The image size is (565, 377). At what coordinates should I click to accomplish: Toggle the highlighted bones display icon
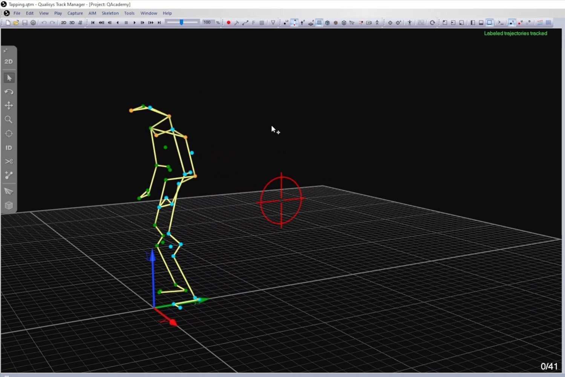pos(294,23)
